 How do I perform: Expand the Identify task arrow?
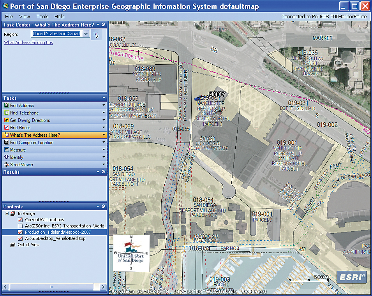(104, 157)
